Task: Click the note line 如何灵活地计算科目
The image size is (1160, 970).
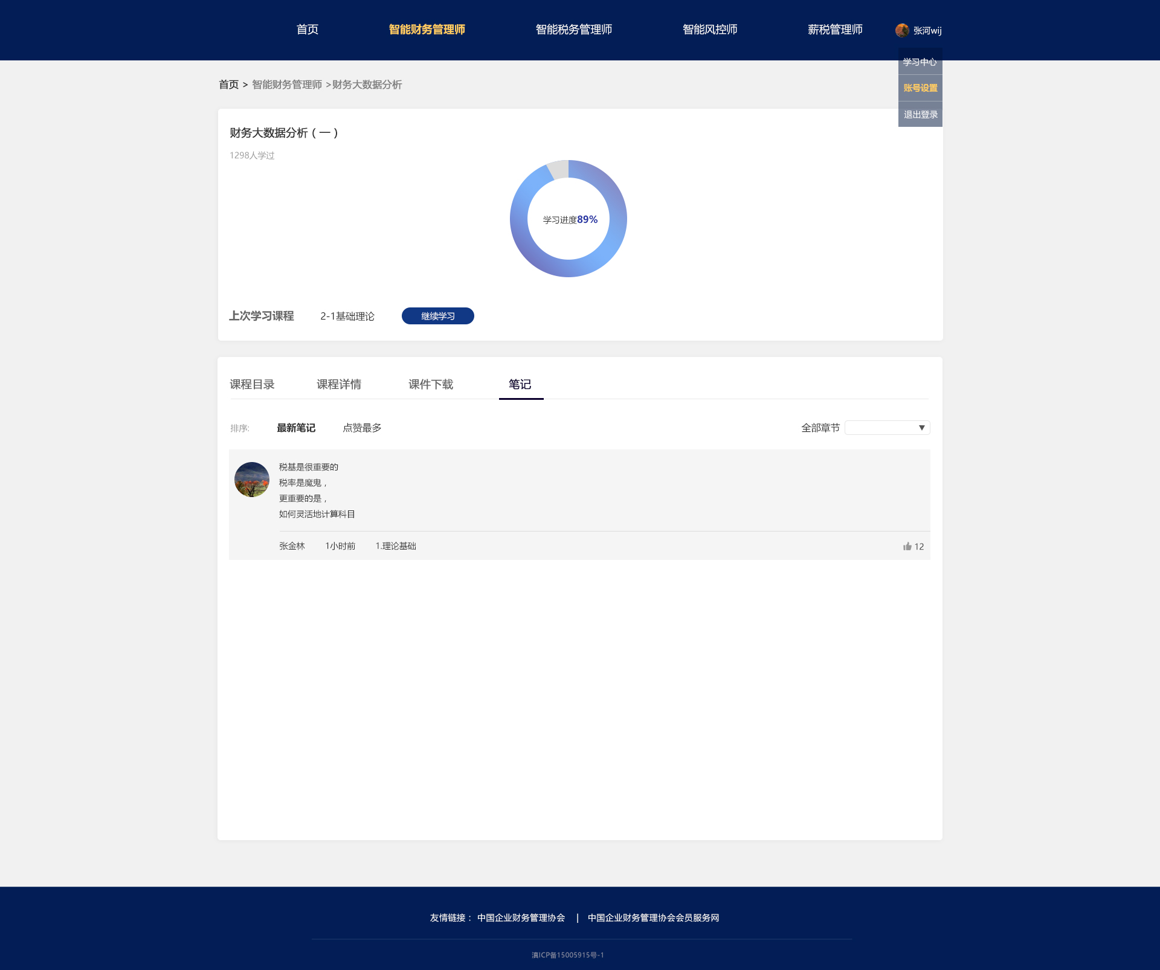Action: coord(317,514)
